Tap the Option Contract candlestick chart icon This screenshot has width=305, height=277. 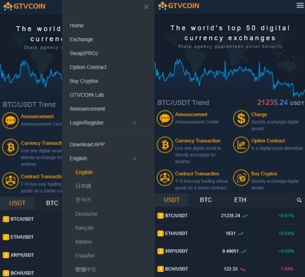(x=241, y=145)
